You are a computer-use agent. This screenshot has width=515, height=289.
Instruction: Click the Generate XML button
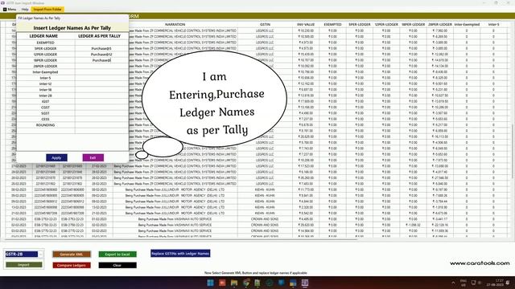click(72, 254)
